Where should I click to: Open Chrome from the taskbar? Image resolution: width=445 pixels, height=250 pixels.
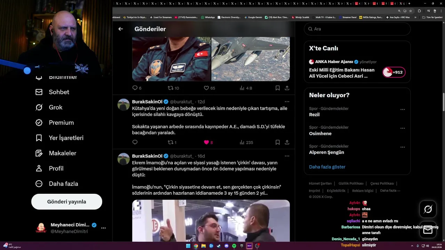[x=196, y=246]
